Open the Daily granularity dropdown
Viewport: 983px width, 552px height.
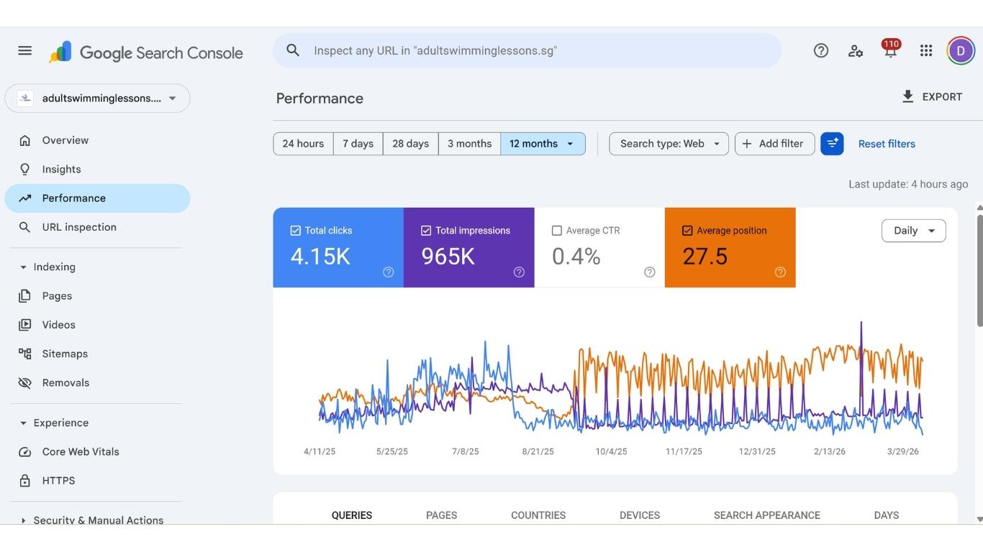click(913, 231)
